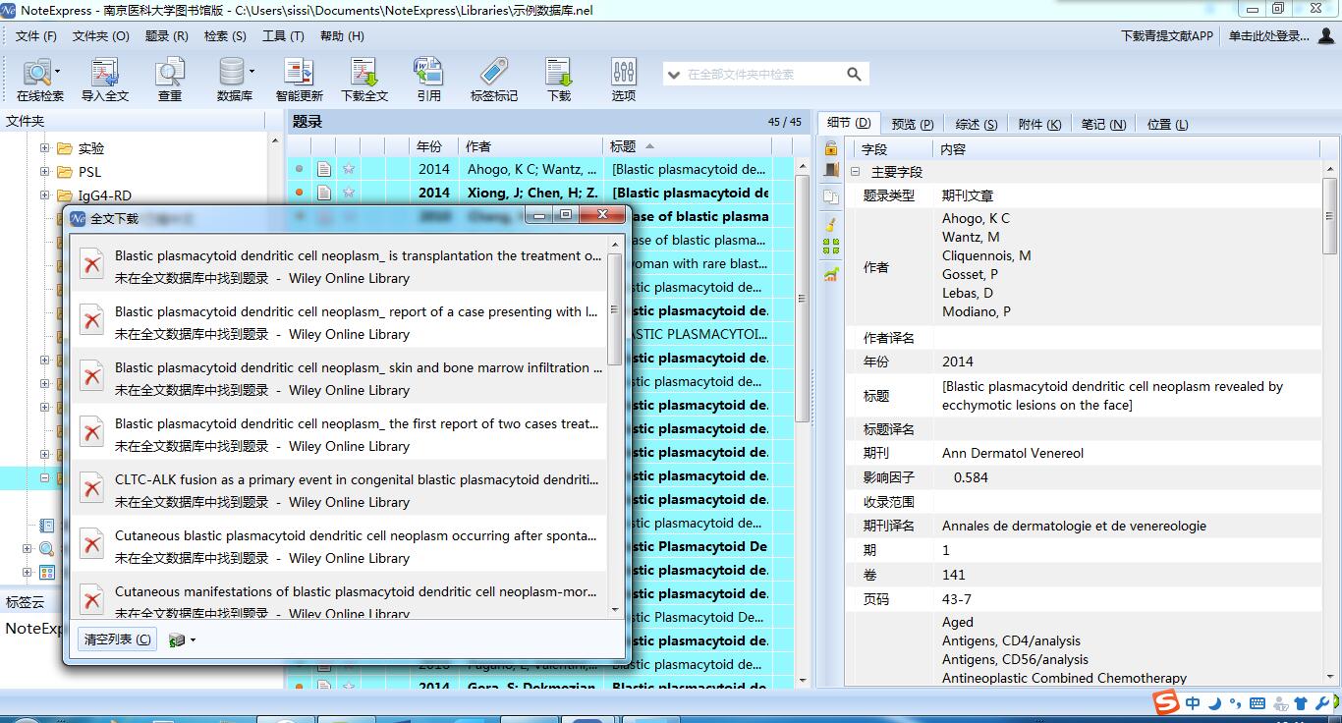Switch to the 笔记 (N) tab
This screenshot has width=1342, height=723.
(x=1103, y=124)
